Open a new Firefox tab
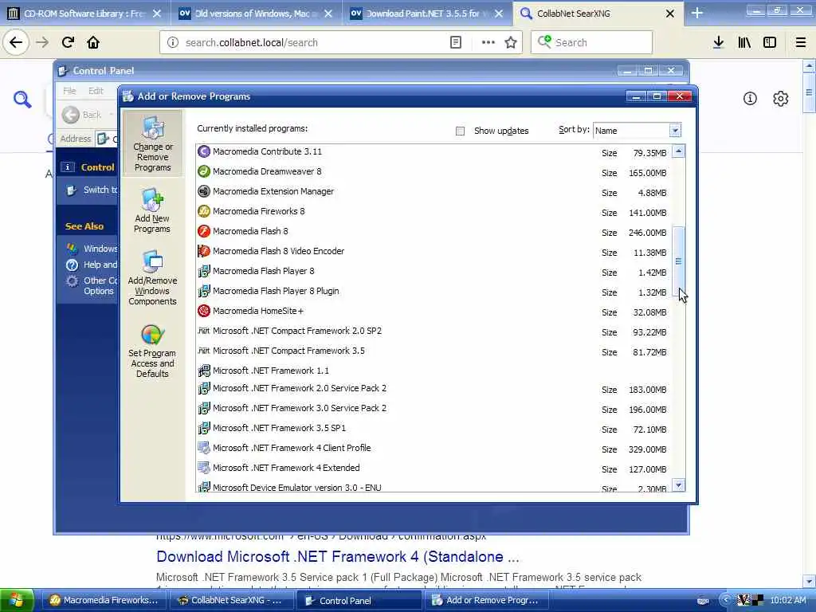The width and height of the screenshot is (816, 612). 697,14
